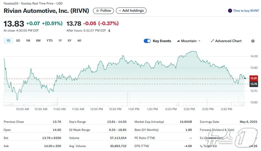The width and height of the screenshot is (261, 151).
Task: Open chart settings gear icon
Action: 253,41
